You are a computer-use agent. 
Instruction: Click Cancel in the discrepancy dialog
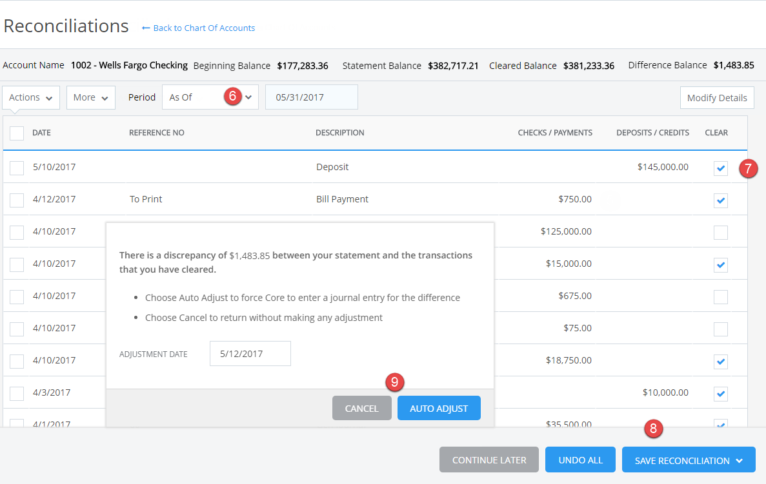tap(362, 409)
